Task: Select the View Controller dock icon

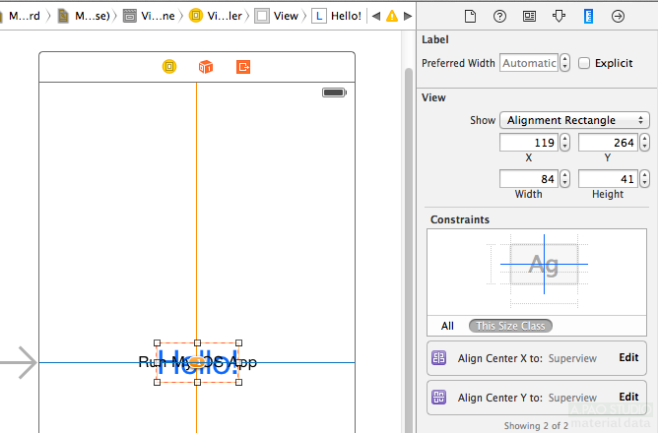Action: [x=169, y=67]
